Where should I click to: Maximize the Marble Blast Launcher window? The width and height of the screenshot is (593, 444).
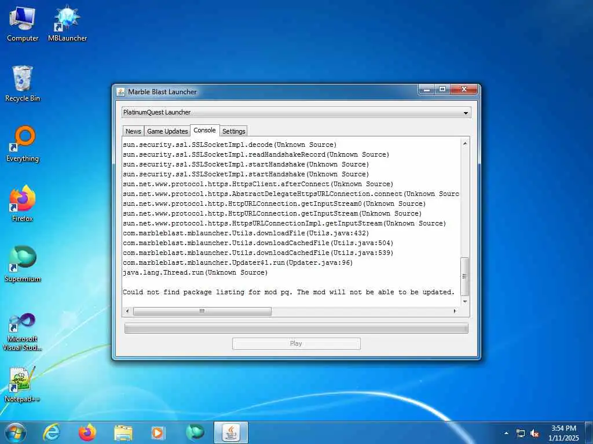(442, 90)
